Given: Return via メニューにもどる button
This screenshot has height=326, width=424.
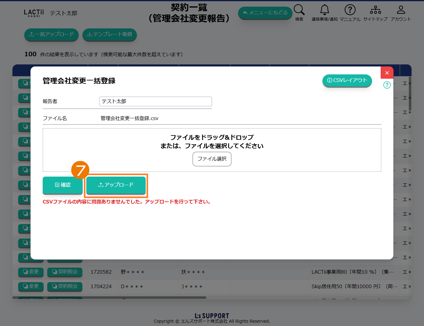Looking at the screenshot, I should 265,13.
